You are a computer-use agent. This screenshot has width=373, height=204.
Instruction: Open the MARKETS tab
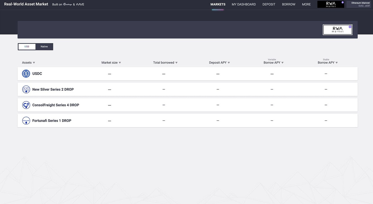[x=218, y=4]
